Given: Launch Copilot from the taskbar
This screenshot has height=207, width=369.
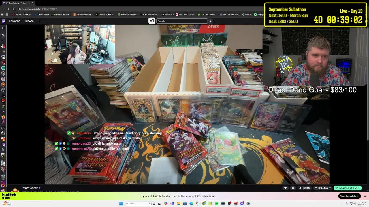Looking at the screenshot, I should 166,204.
